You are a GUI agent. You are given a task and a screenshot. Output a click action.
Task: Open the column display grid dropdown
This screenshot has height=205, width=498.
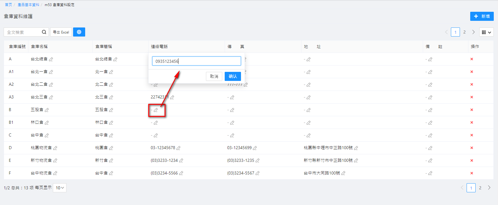(x=486, y=32)
